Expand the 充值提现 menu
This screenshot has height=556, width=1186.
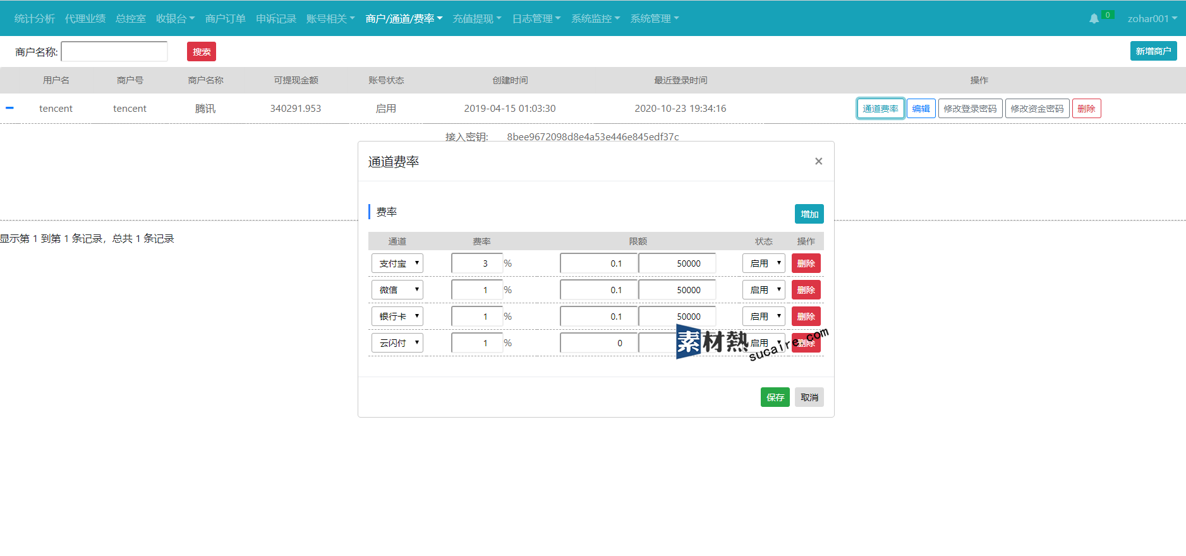(477, 19)
